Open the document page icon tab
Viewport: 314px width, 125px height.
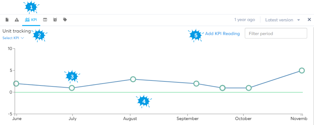(7, 20)
